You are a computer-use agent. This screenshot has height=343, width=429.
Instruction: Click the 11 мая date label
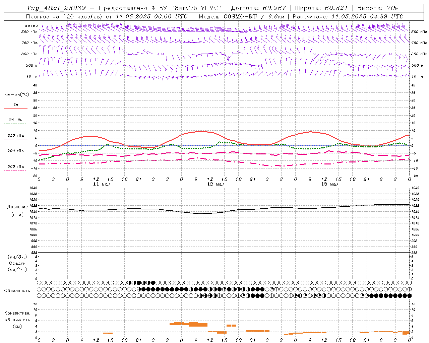[102, 184]
